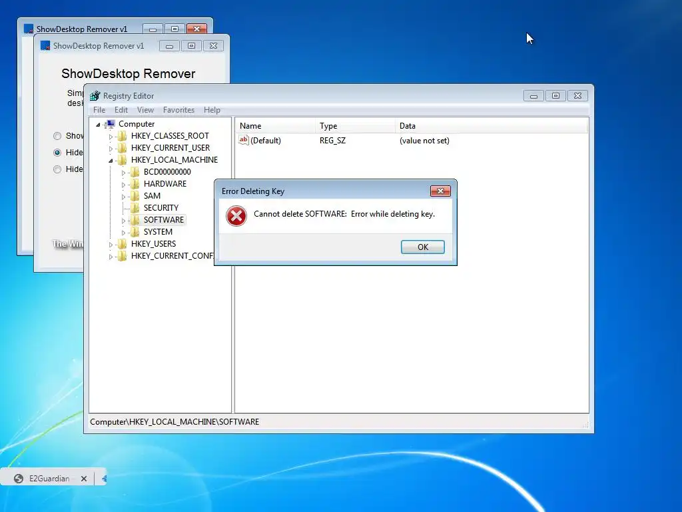Click back ShowDesktop Remover window icon
The width and height of the screenshot is (682, 512).
(29, 29)
